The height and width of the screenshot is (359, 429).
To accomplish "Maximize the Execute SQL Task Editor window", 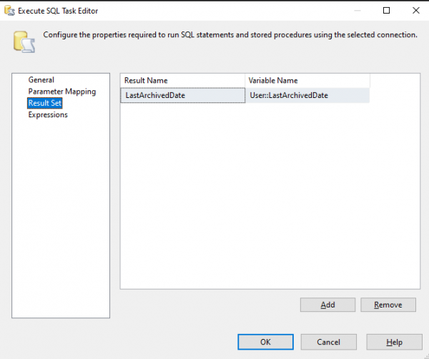I will [x=386, y=11].
